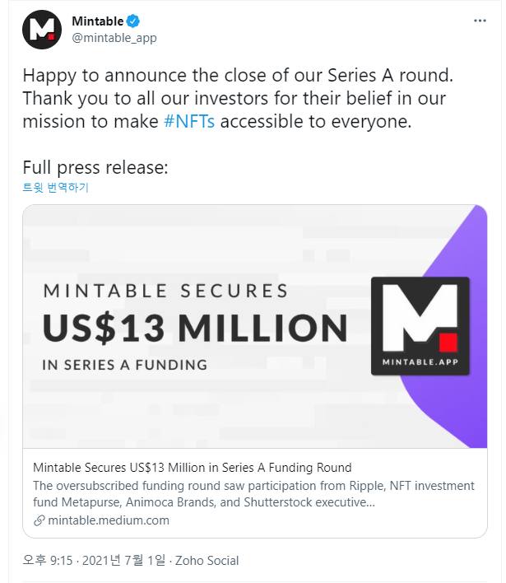Click the MINTABLE.APP logo in the banner

pos(420,326)
